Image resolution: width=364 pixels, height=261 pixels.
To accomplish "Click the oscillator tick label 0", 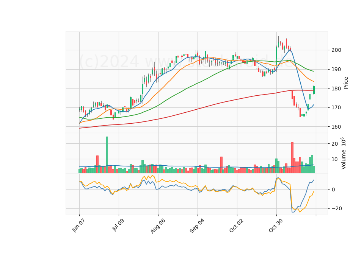I will point(333,190).
